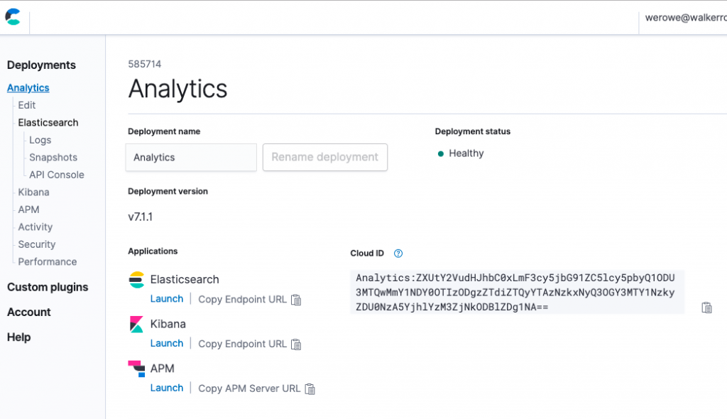
Task: Click Copy Endpoint URL for Elasticsearch
Action: click(243, 300)
